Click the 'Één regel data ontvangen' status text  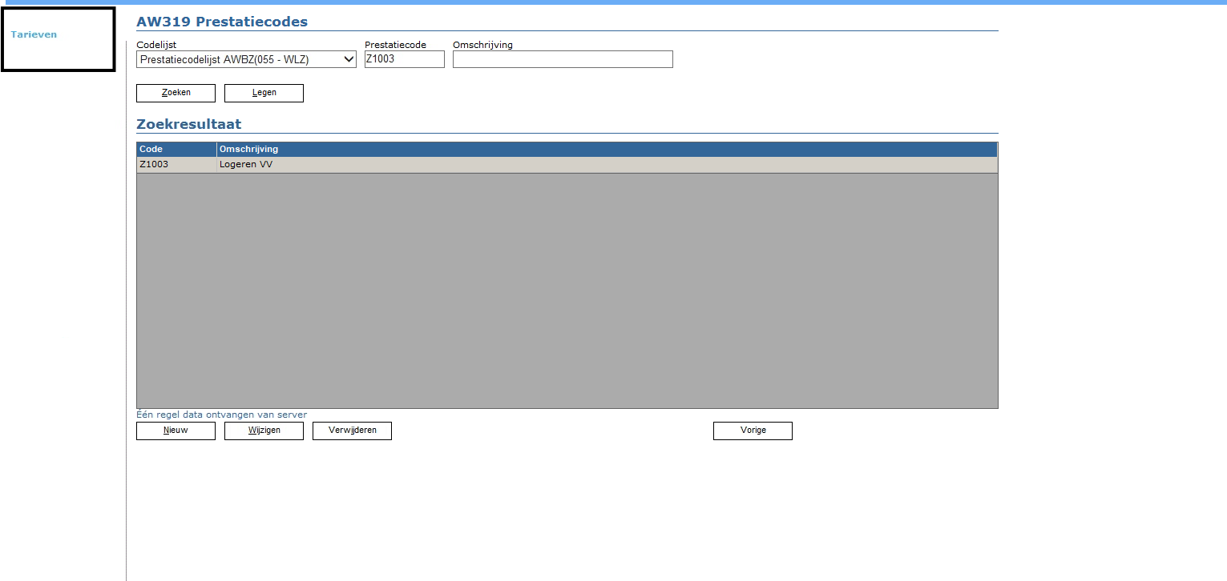(x=221, y=415)
